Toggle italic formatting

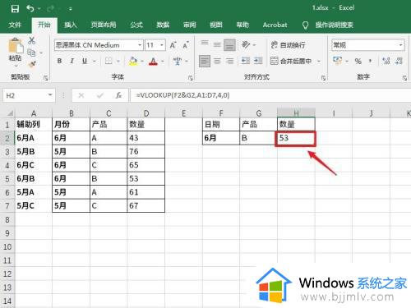(x=72, y=61)
